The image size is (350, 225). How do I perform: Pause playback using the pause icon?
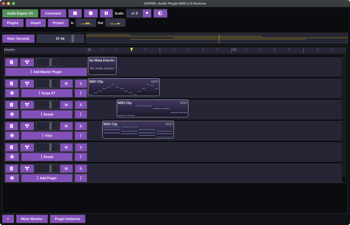[106, 13]
